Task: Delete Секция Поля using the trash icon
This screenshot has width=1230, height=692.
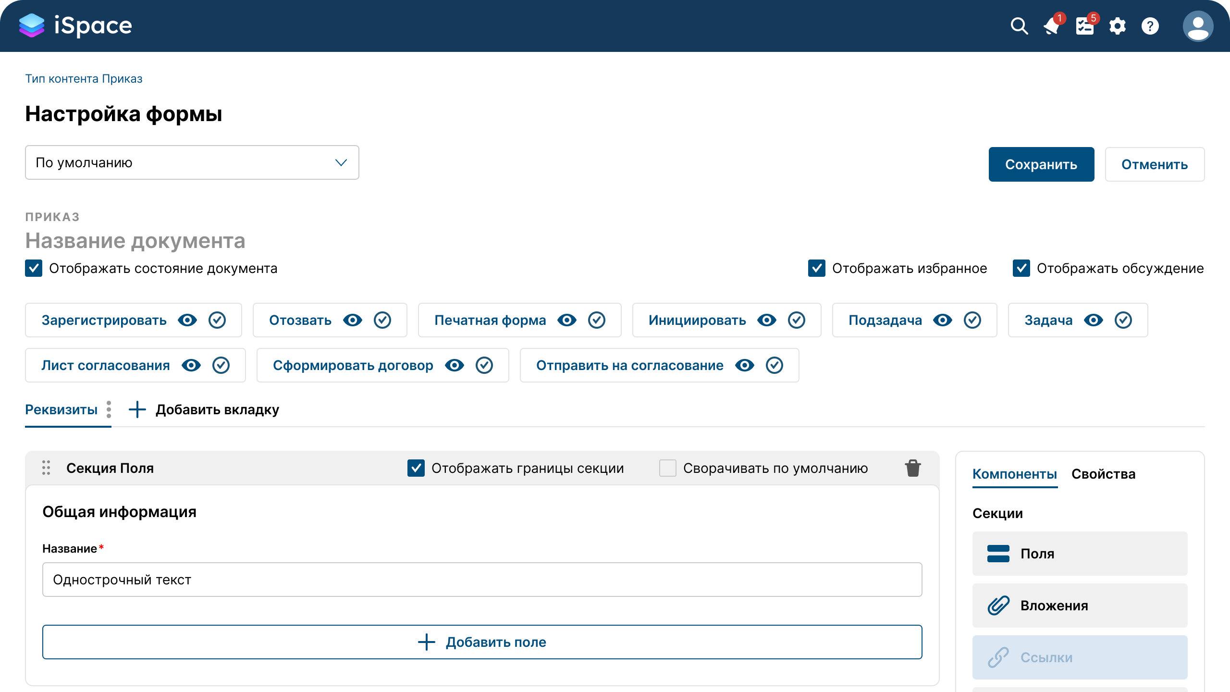Action: (x=912, y=468)
